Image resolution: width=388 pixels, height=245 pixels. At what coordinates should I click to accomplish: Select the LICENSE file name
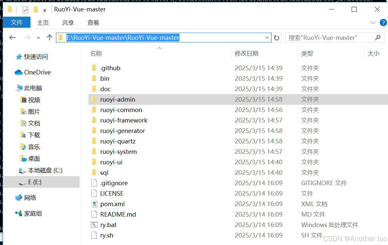pos(112,193)
